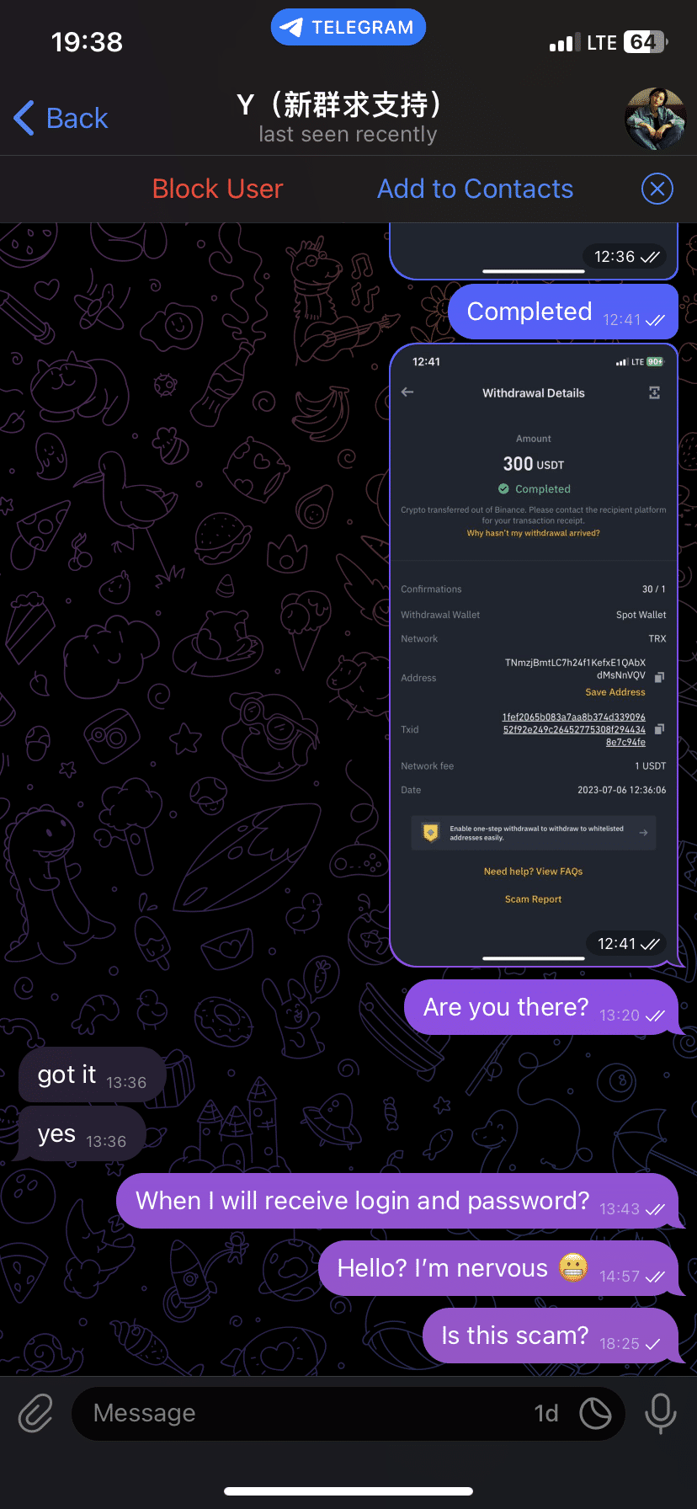Image resolution: width=697 pixels, height=1509 pixels.
Task: Tap the attachment paperclip icon
Action: 35,1413
